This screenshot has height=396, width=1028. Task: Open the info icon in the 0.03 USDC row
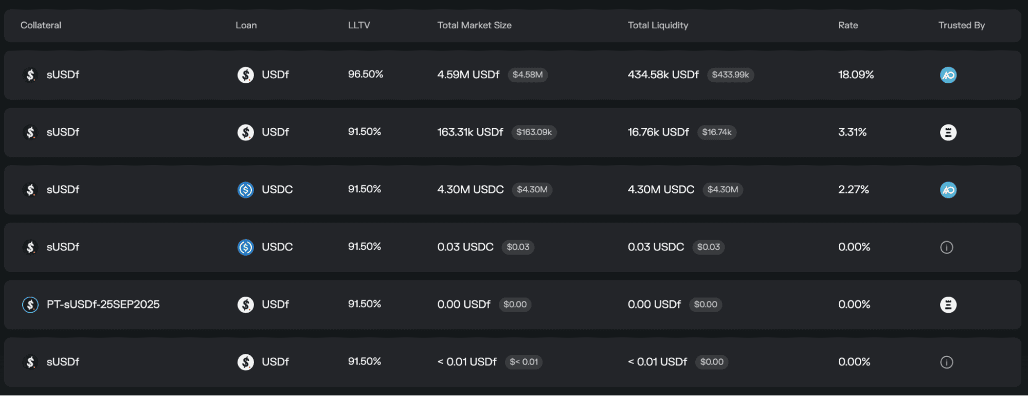946,247
